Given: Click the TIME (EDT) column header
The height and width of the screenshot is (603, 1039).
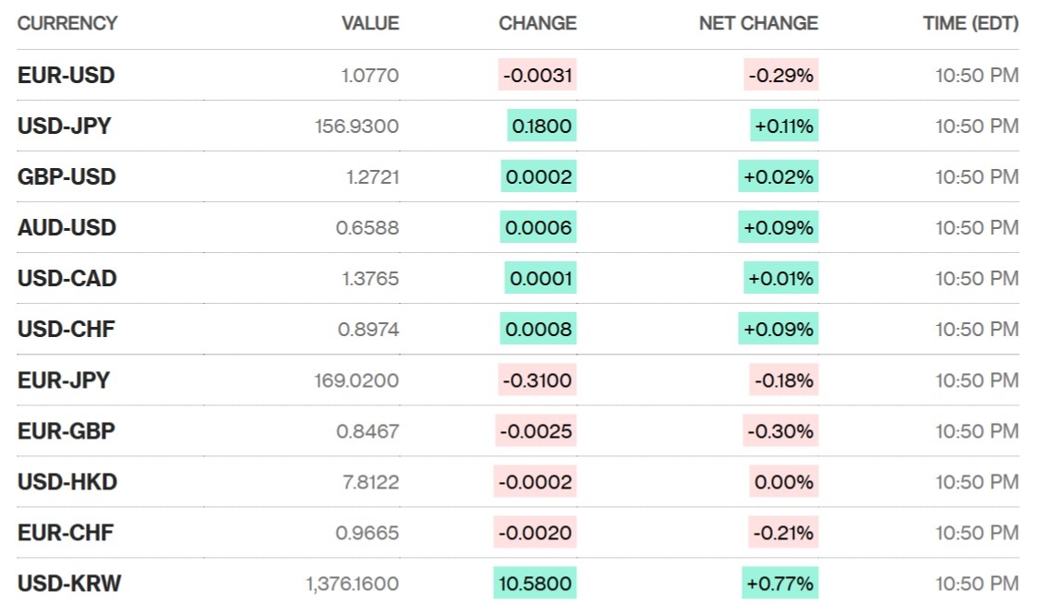Looking at the screenshot, I should 971,23.
